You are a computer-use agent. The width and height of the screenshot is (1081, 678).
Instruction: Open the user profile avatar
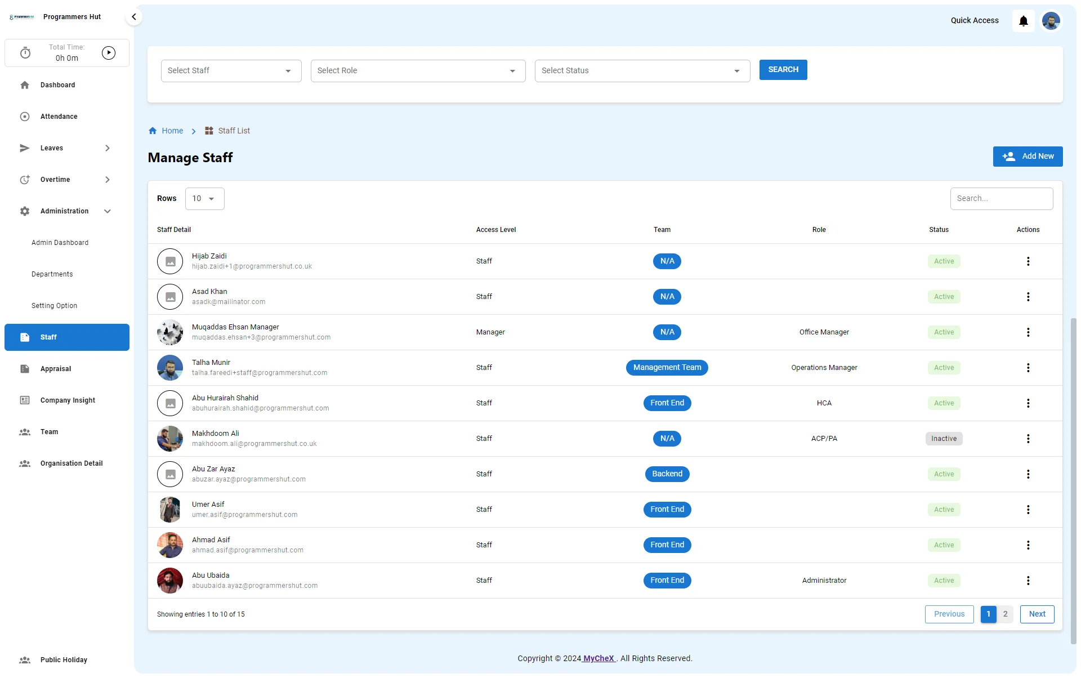tap(1051, 21)
